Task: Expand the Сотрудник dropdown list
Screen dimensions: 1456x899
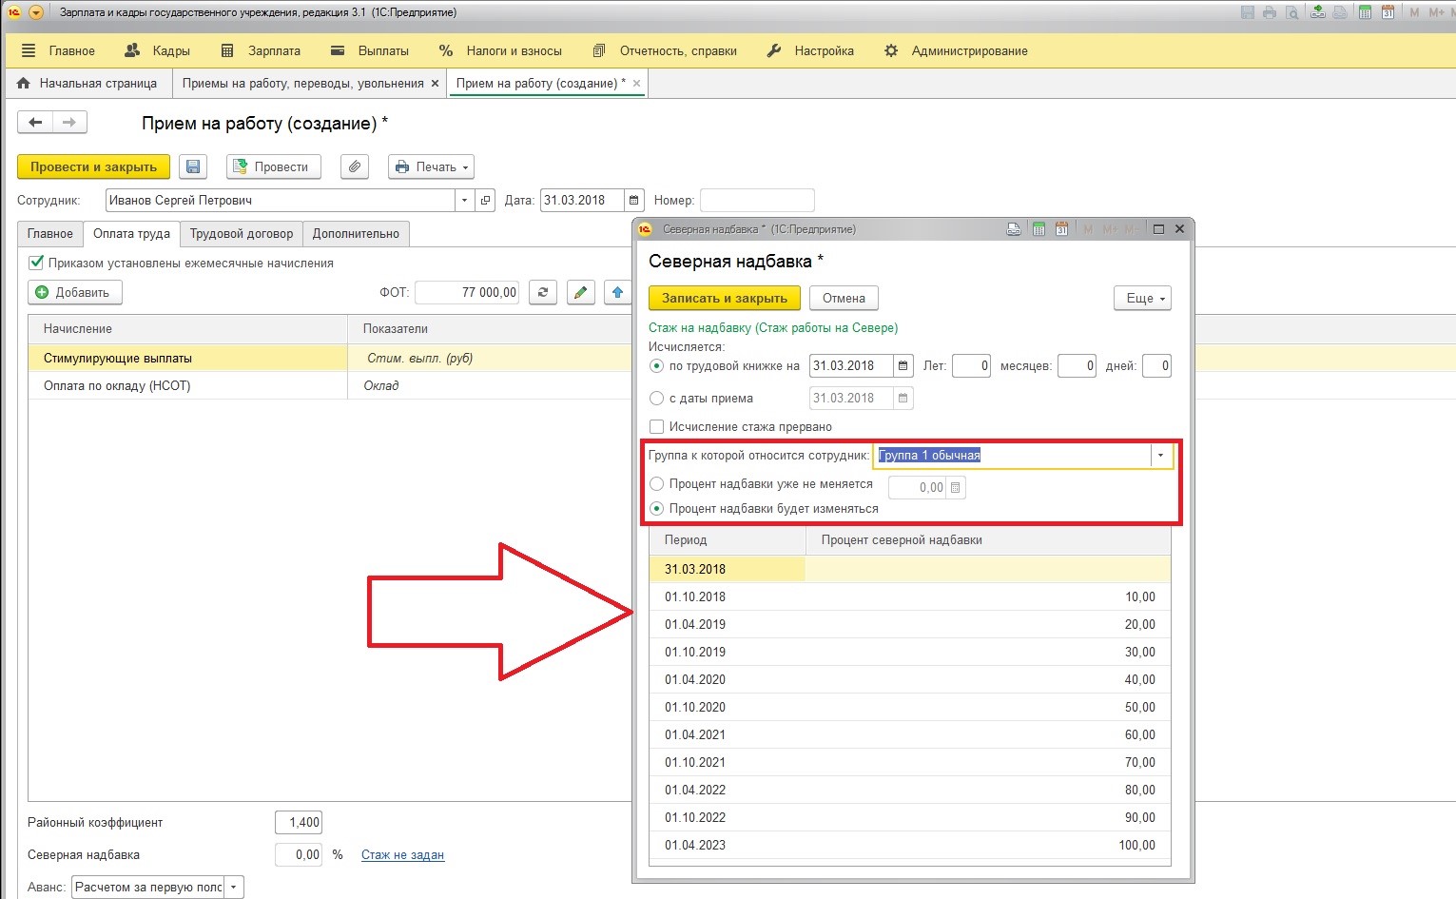Action: [464, 200]
